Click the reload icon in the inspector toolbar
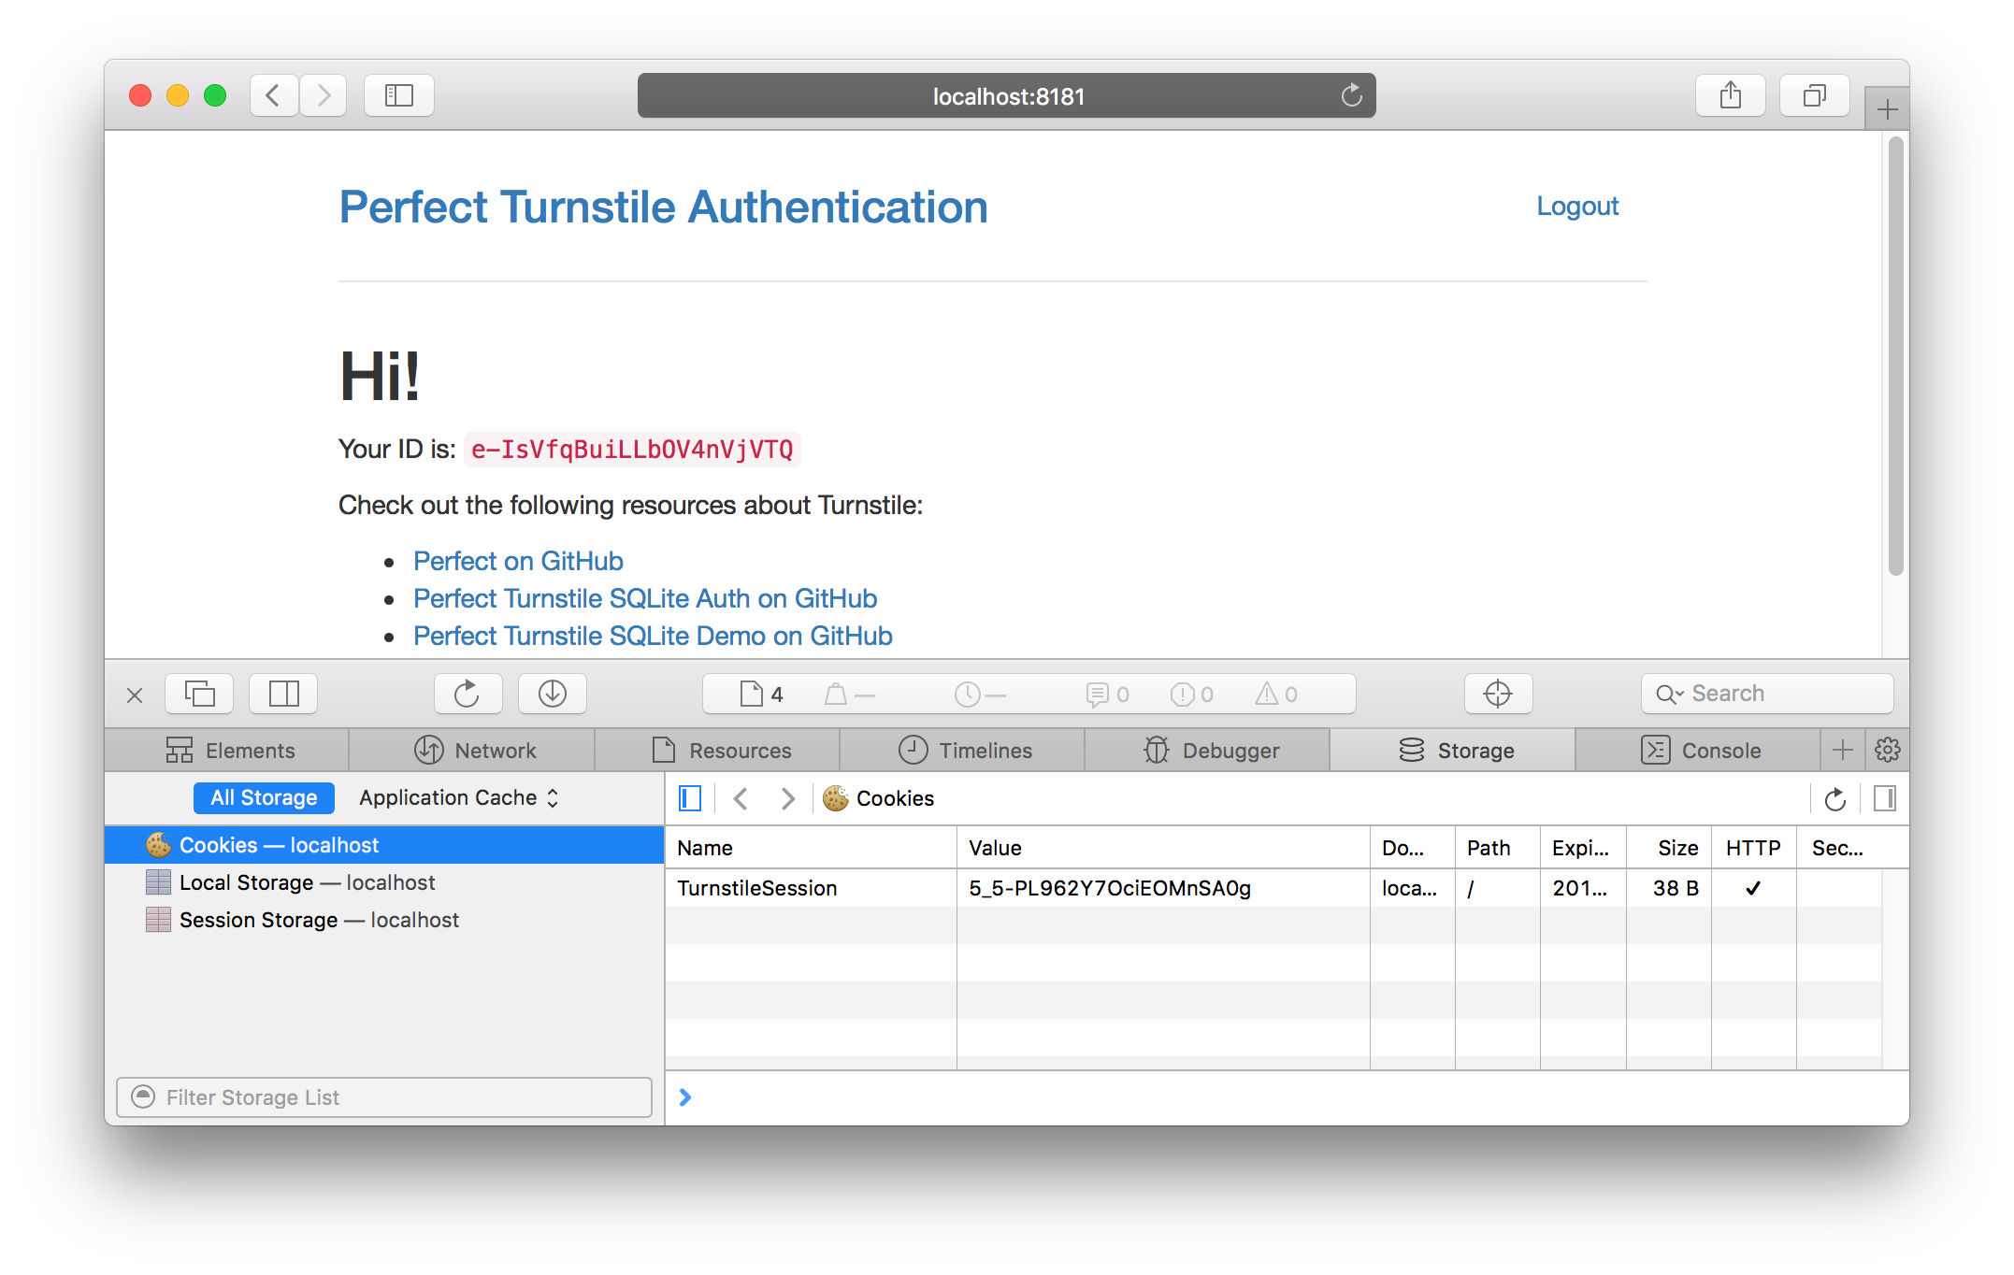Viewport: 2014px width, 1275px height. click(x=468, y=694)
